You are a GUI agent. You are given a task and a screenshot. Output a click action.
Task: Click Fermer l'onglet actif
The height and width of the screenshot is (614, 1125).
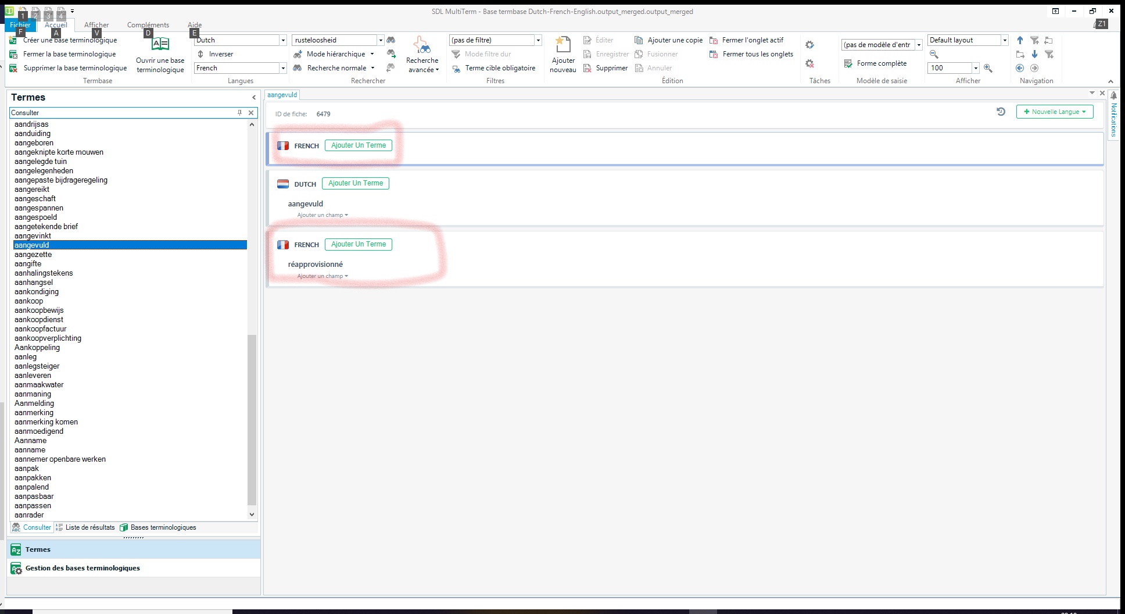tap(746, 40)
